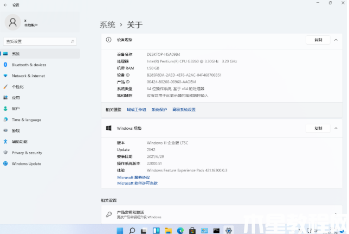The width and height of the screenshot is (349, 234).
Task: Click the 帐户 person icon in the sidebar
Action: (x=5, y=109)
